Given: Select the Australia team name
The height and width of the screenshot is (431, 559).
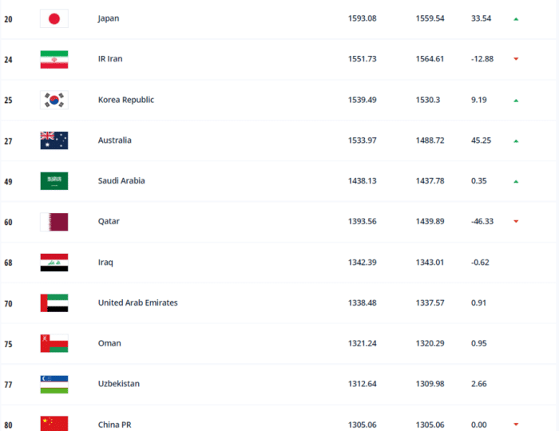Looking at the screenshot, I should coord(115,140).
